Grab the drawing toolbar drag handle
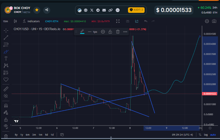 click(x=76, y=32)
